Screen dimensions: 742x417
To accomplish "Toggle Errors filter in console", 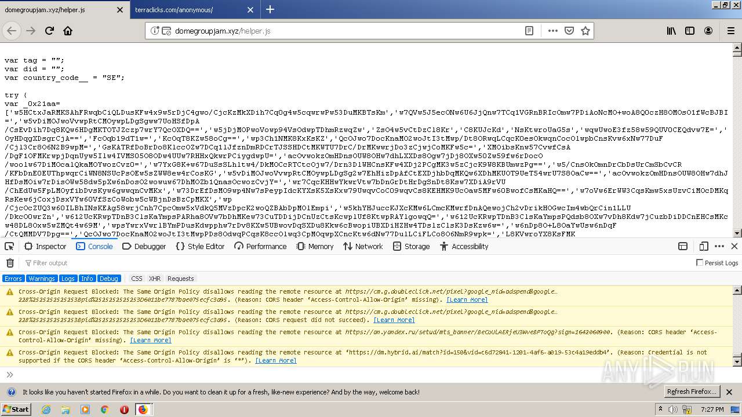I will (x=13, y=279).
